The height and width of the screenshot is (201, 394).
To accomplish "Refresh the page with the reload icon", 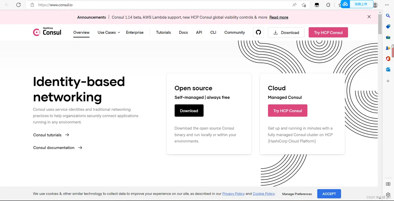I will click(18, 5).
